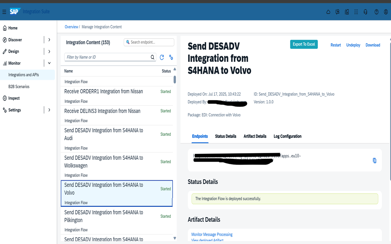The height and width of the screenshot is (244, 391).
Task: Copy the endpoint URL with the copy icon
Action: pyautogui.click(x=375, y=160)
